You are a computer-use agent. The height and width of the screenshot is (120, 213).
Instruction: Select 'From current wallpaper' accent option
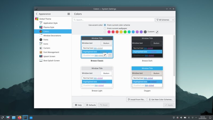(105, 28)
